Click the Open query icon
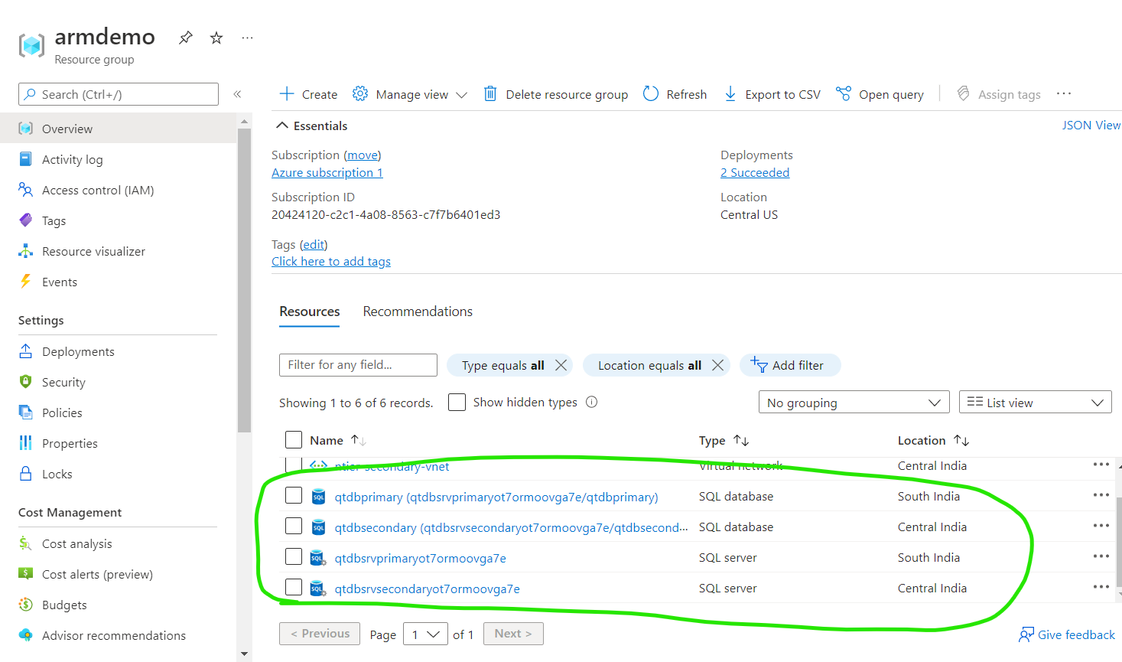 pyautogui.click(x=844, y=93)
